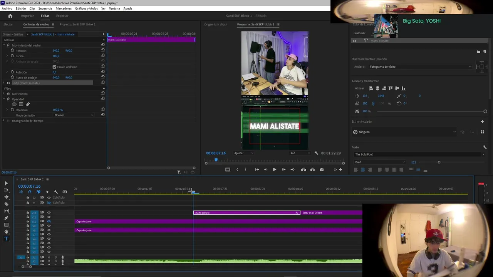The image size is (493, 277).
Task: Step back one frame
Action: coord(265,169)
